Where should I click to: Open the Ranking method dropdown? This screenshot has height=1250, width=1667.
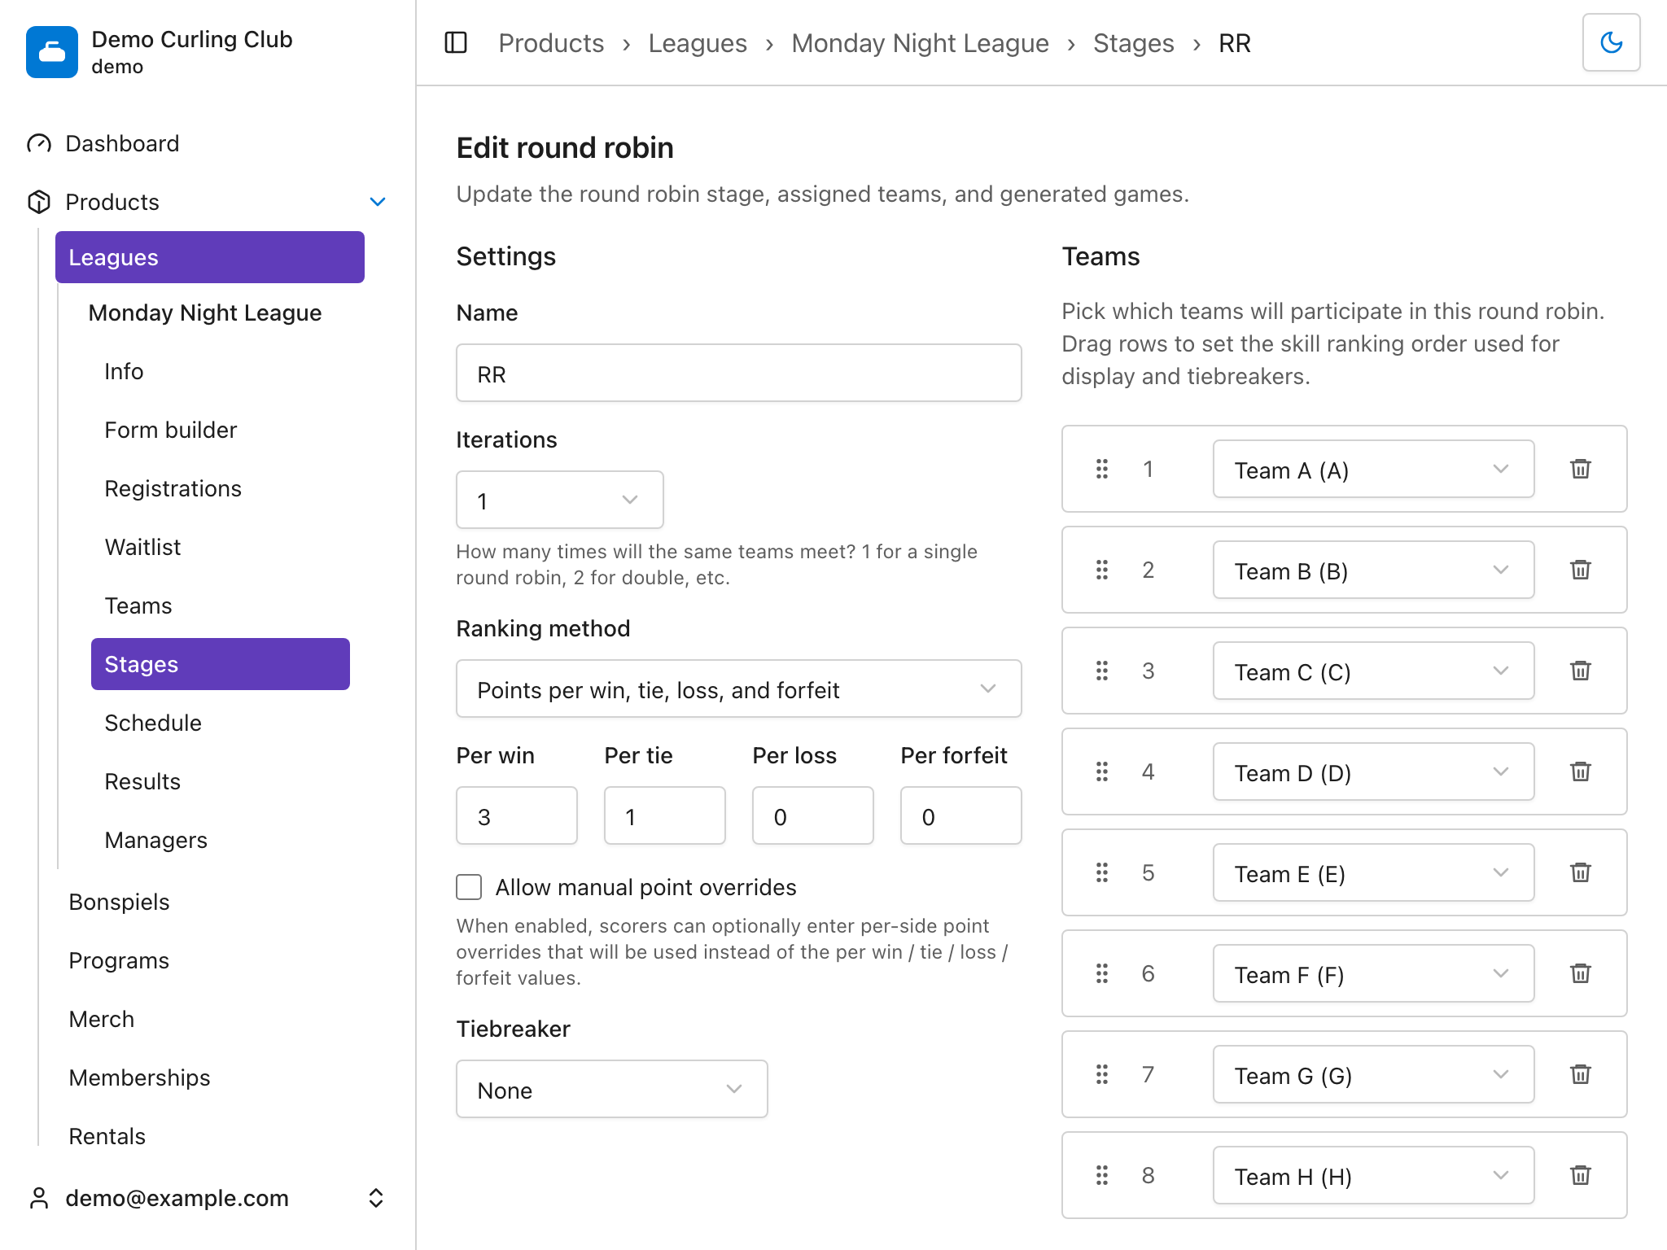[739, 688]
